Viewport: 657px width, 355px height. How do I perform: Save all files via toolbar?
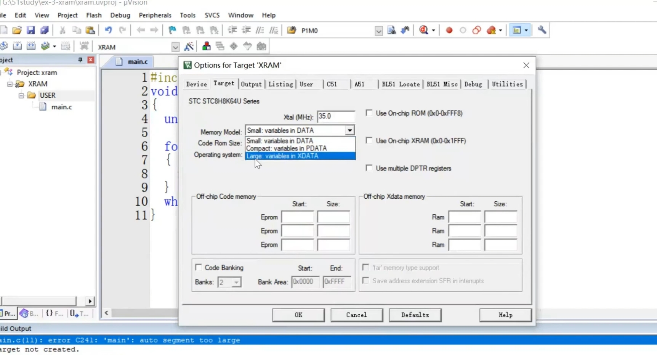[45, 30]
